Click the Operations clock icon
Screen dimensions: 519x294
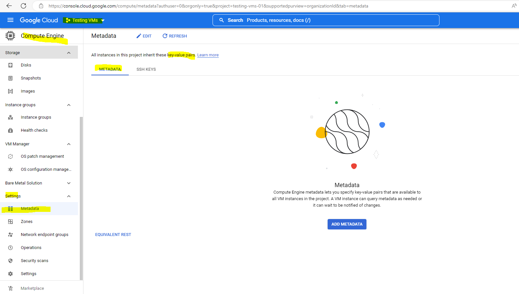[x=10, y=248]
